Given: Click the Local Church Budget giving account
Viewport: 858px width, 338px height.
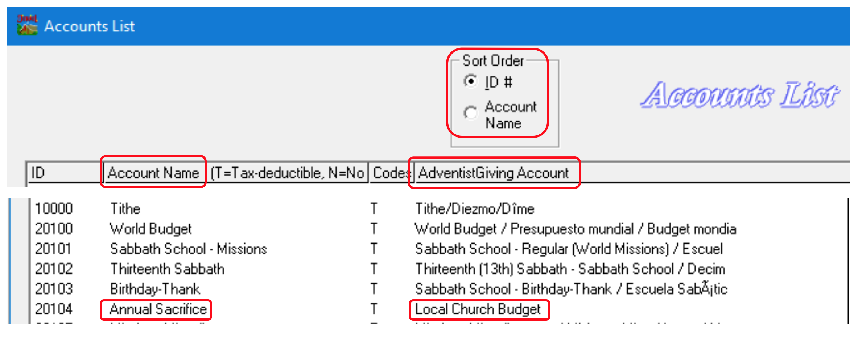Looking at the screenshot, I should coord(478,309).
